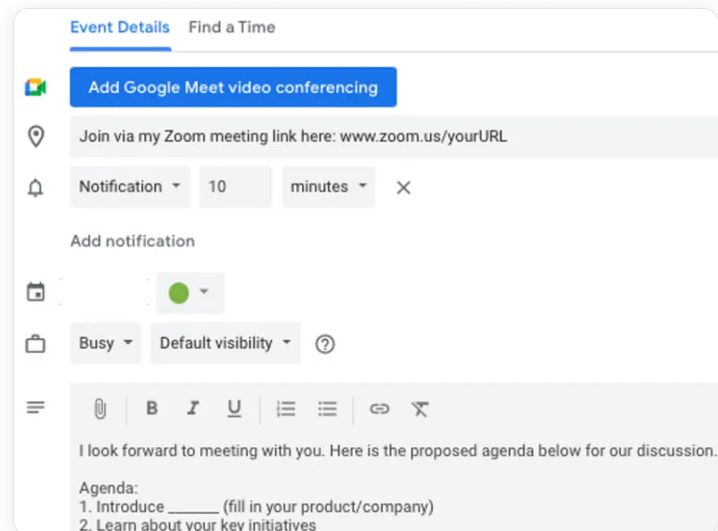Toggle italic formatting in description

pyautogui.click(x=193, y=408)
